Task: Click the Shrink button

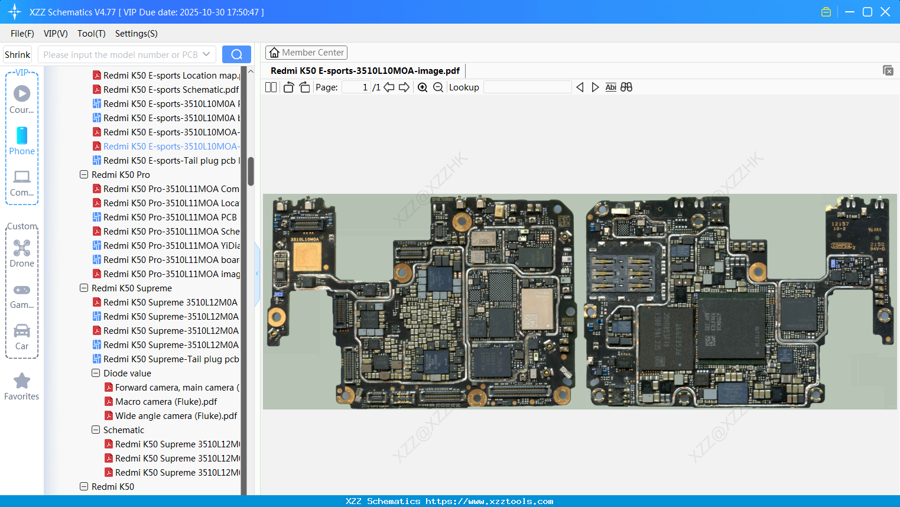Action: click(17, 54)
